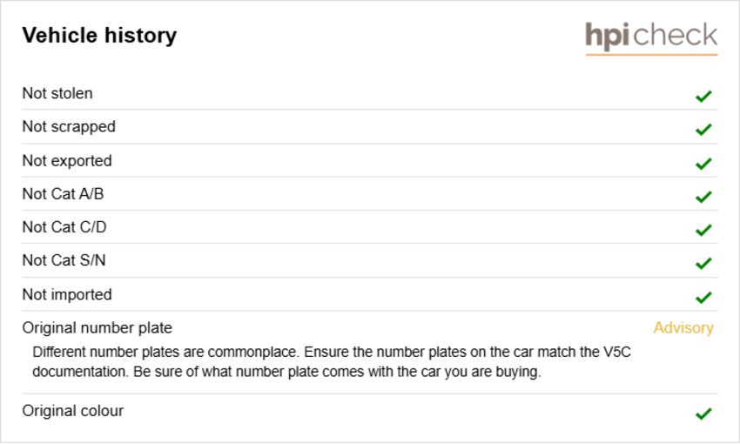
Task: Click the green checkmark for Not stolen
Action: [703, 96]
